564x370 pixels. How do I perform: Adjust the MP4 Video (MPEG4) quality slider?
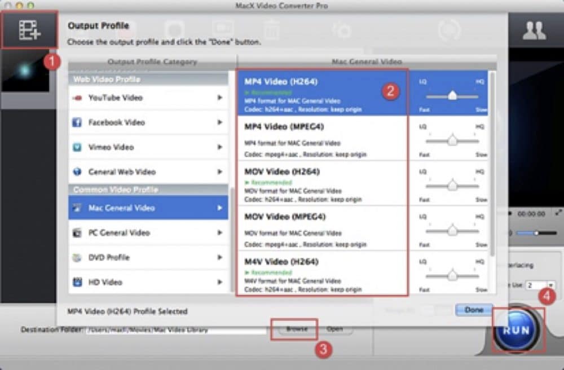pyautogui.click(x=452, y=140)
